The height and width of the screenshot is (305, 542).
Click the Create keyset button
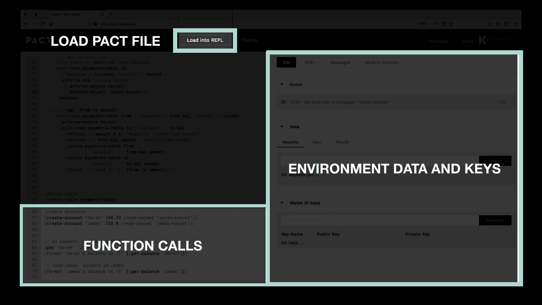(495, 161)
